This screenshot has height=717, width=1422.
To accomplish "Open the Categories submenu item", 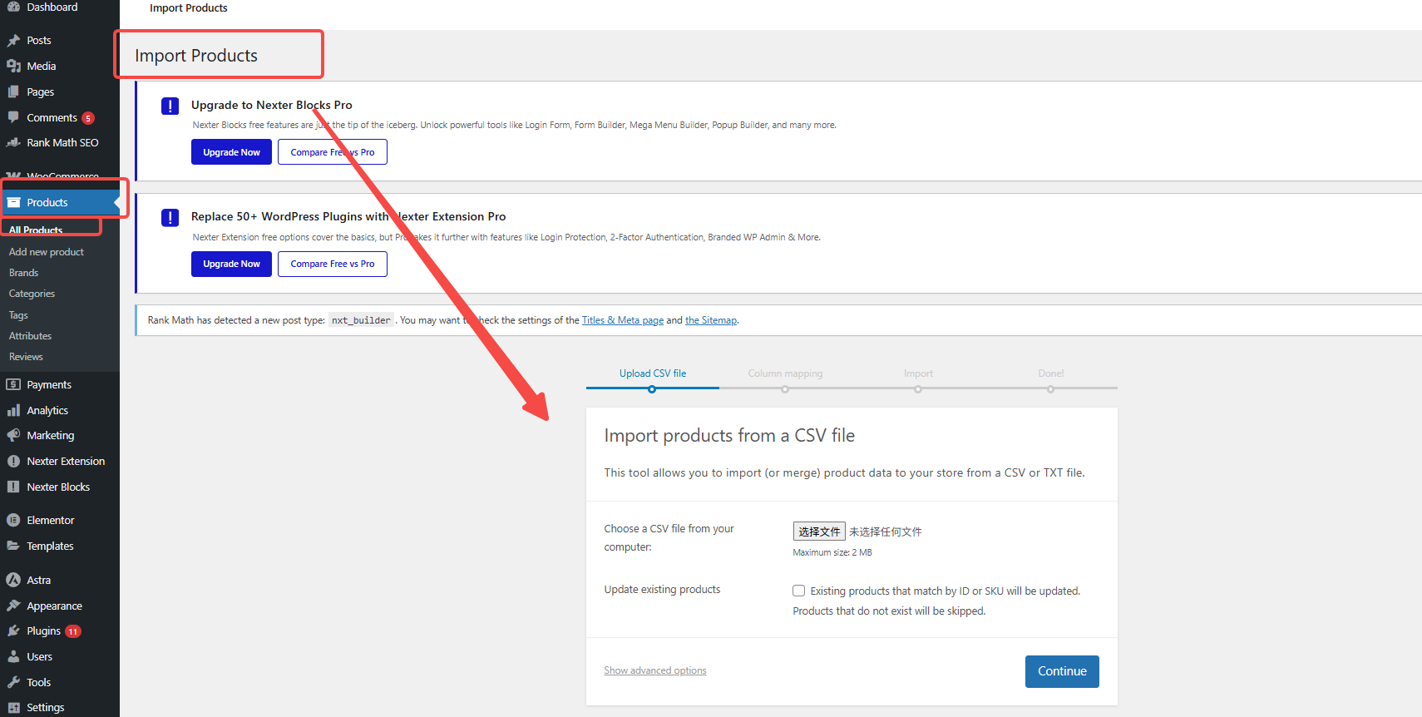I will [32, 294].
